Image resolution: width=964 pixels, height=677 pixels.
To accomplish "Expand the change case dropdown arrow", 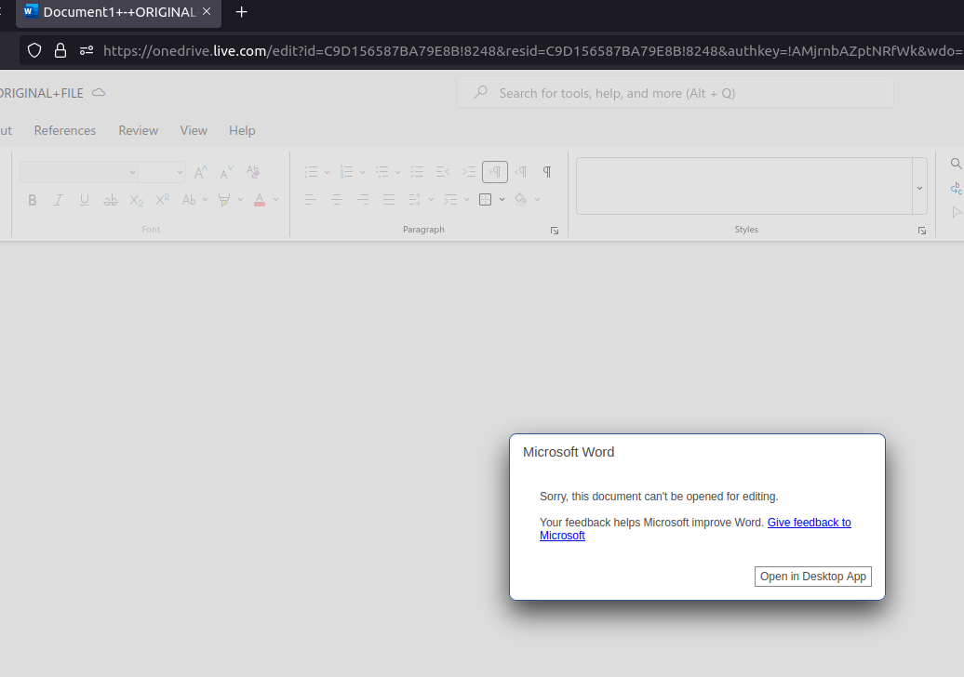I will pyautogui.click(x=206, y=200).
